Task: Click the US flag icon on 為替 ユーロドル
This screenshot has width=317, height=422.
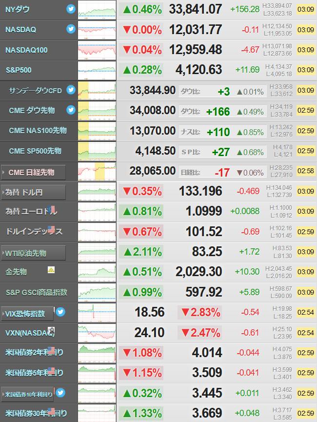Action: point(51,209)
